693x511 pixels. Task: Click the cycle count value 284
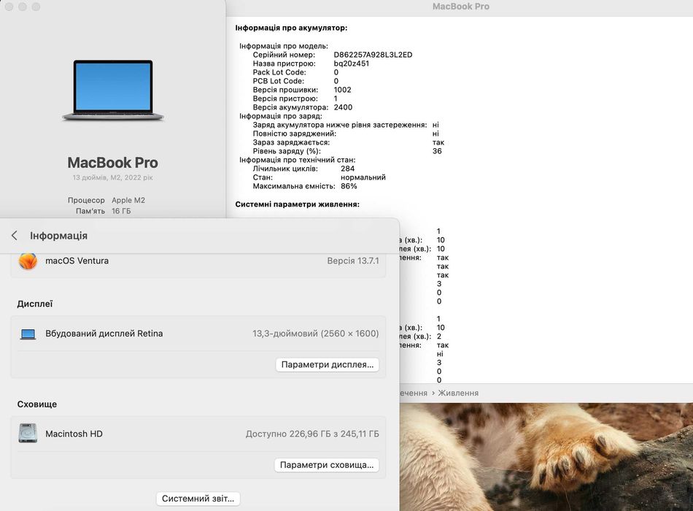pyautogui.click(x=348, y=169)
